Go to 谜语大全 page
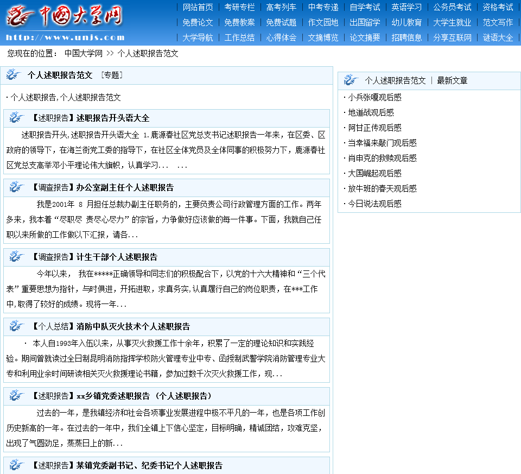Screen dimensions: 521x474 (x=498, y=37)
